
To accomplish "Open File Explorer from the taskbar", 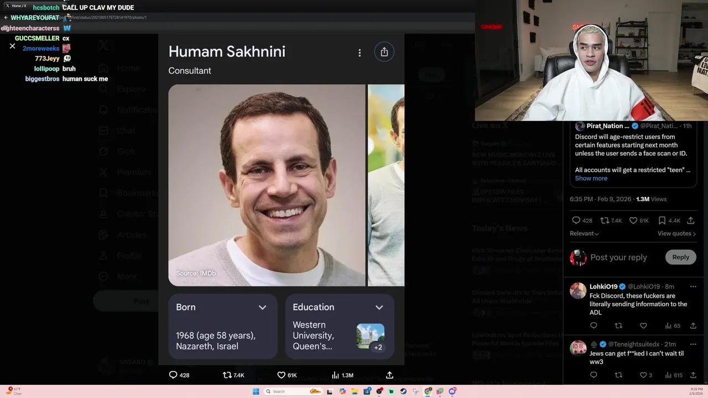I will 355,391.
